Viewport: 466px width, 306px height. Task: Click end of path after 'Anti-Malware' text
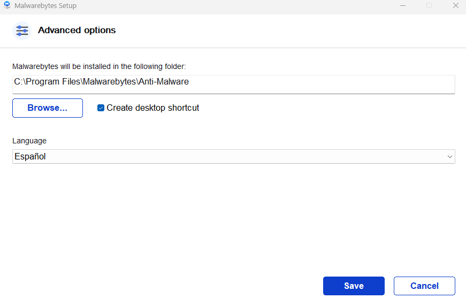click(x=190, y=82)
